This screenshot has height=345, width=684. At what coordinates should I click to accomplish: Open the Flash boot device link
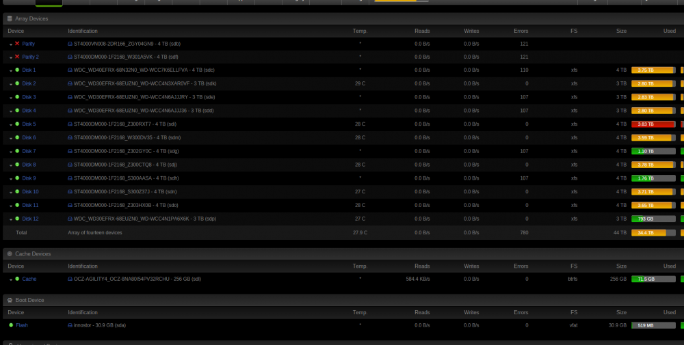(x=22, y=325)
